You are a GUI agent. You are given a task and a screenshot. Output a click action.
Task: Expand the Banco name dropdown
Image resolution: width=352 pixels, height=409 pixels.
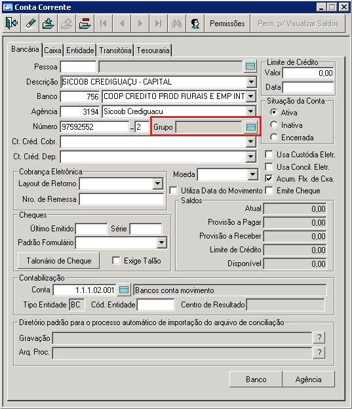click(x=251, y=96)
